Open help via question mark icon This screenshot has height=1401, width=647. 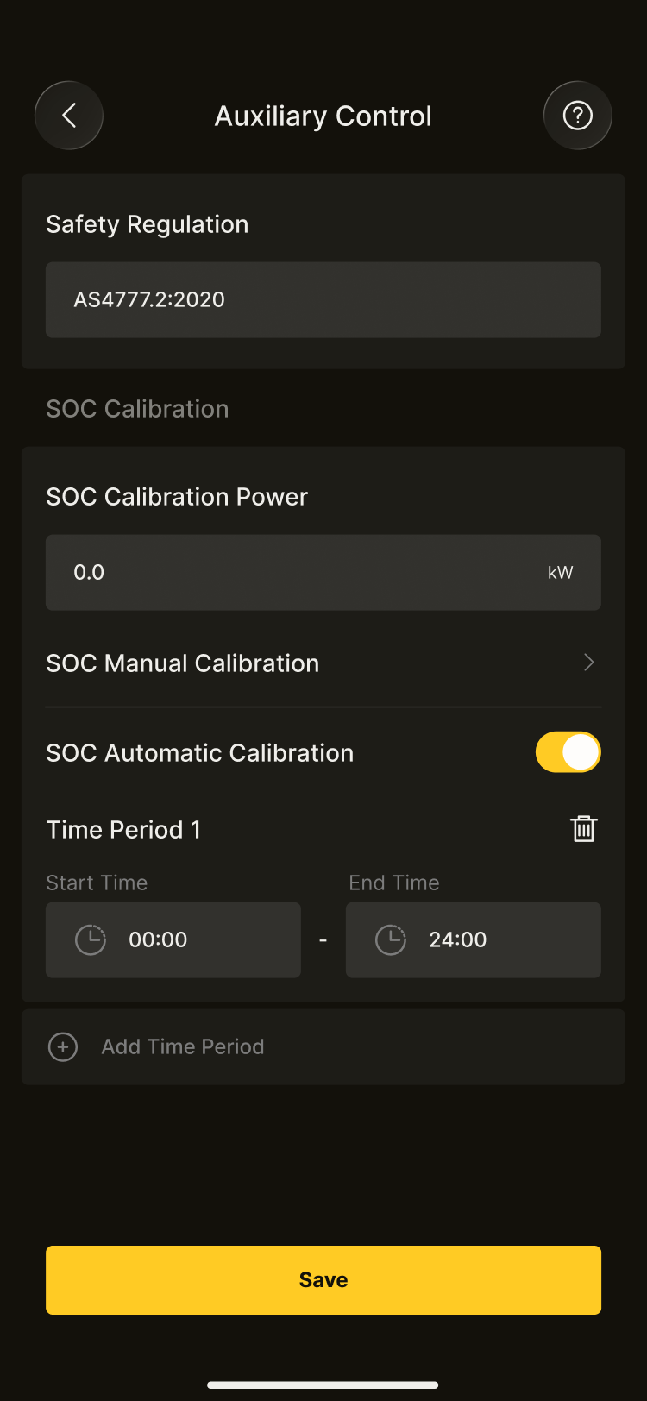577,116
